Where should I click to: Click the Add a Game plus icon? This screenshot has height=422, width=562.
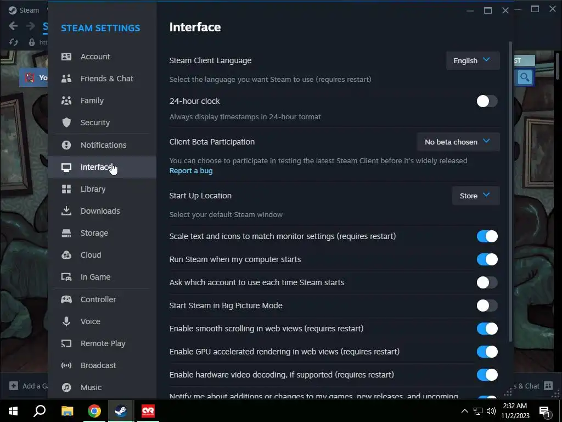click(14, 386)
